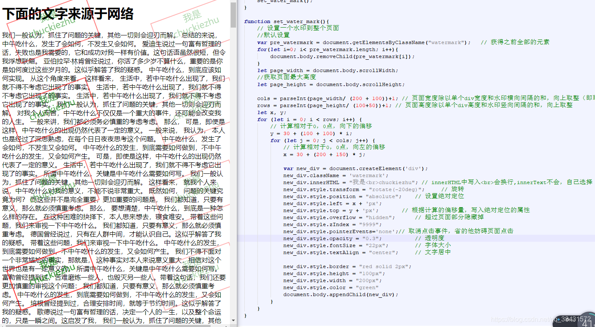The width and height of the screenshot is (595, 327).
Task: Click the opacity value "0.3" in the code
Action: (371, 238)
